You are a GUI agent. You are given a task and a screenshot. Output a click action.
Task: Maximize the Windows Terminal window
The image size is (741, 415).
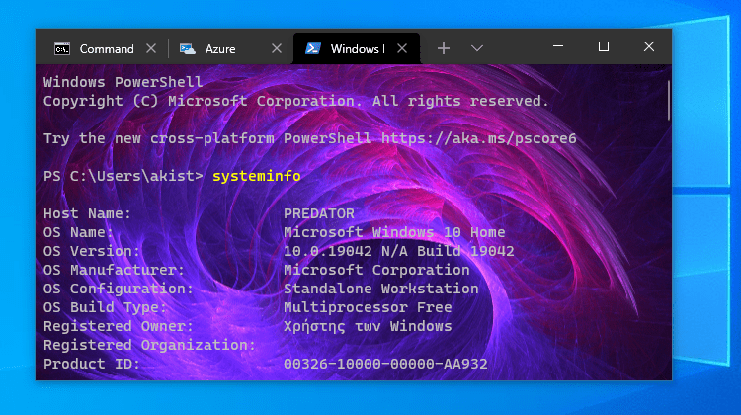click(604, 46)
